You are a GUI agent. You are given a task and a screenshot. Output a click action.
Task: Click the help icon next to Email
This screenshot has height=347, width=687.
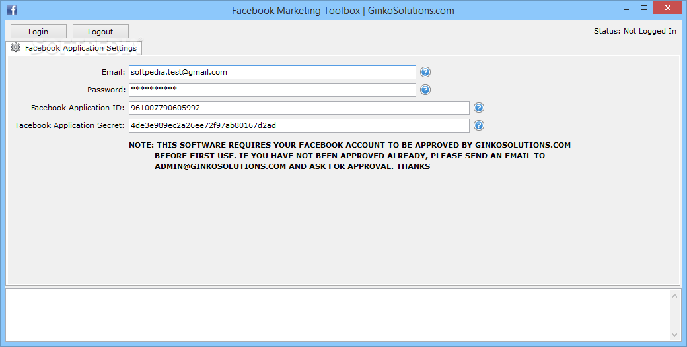(x=425, y=72)
